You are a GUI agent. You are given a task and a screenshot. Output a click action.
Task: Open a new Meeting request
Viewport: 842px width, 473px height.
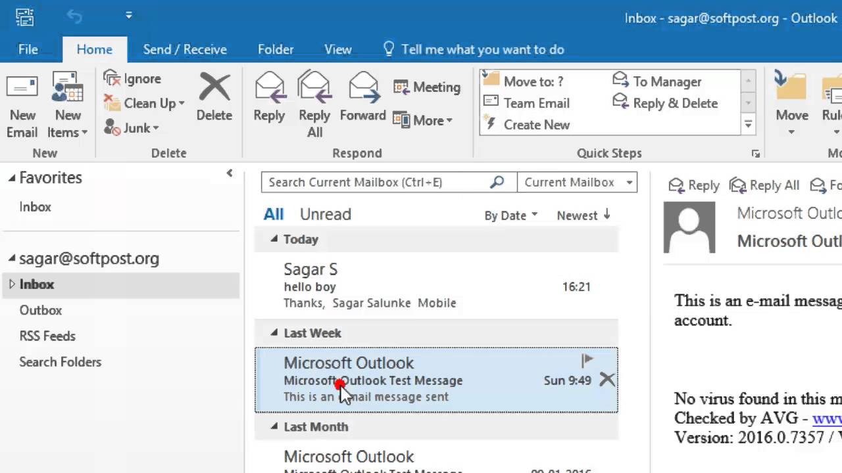pos(428,87)
